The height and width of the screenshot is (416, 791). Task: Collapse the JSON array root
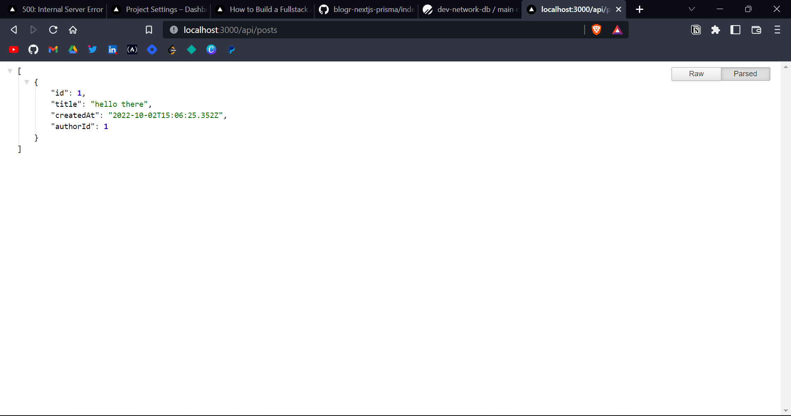tap(10, 71)
